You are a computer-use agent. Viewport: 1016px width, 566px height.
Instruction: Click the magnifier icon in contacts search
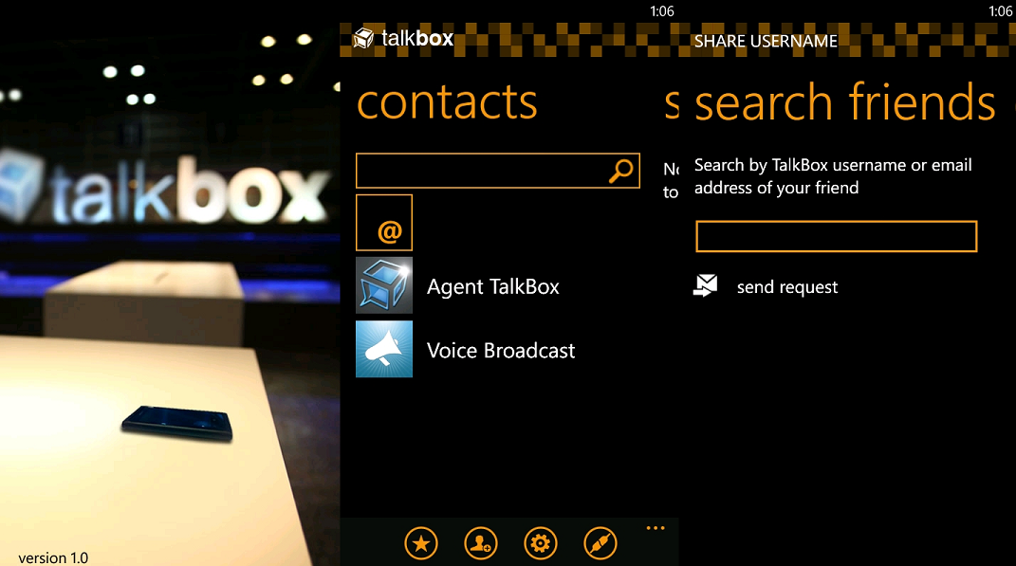pos(621,171)
